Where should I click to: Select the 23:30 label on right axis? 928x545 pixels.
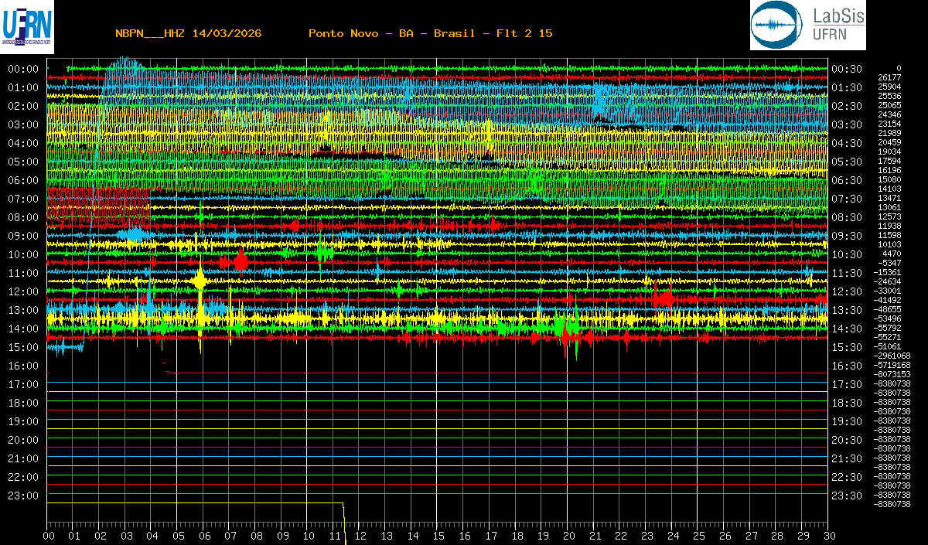(x=846, y=496)
